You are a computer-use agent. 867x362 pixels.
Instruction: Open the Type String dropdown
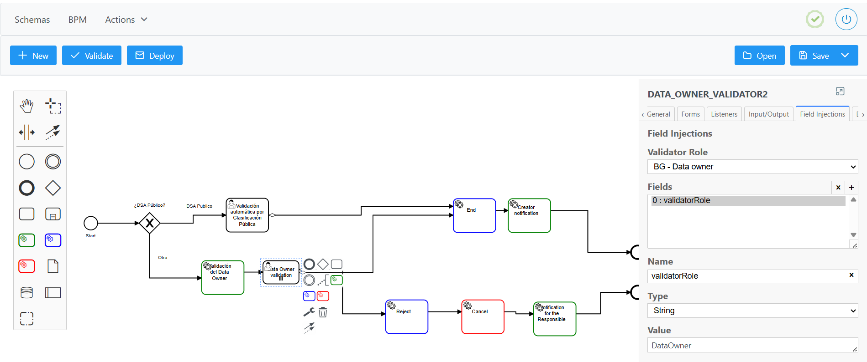pyautogui.click(x=752, y=311)
